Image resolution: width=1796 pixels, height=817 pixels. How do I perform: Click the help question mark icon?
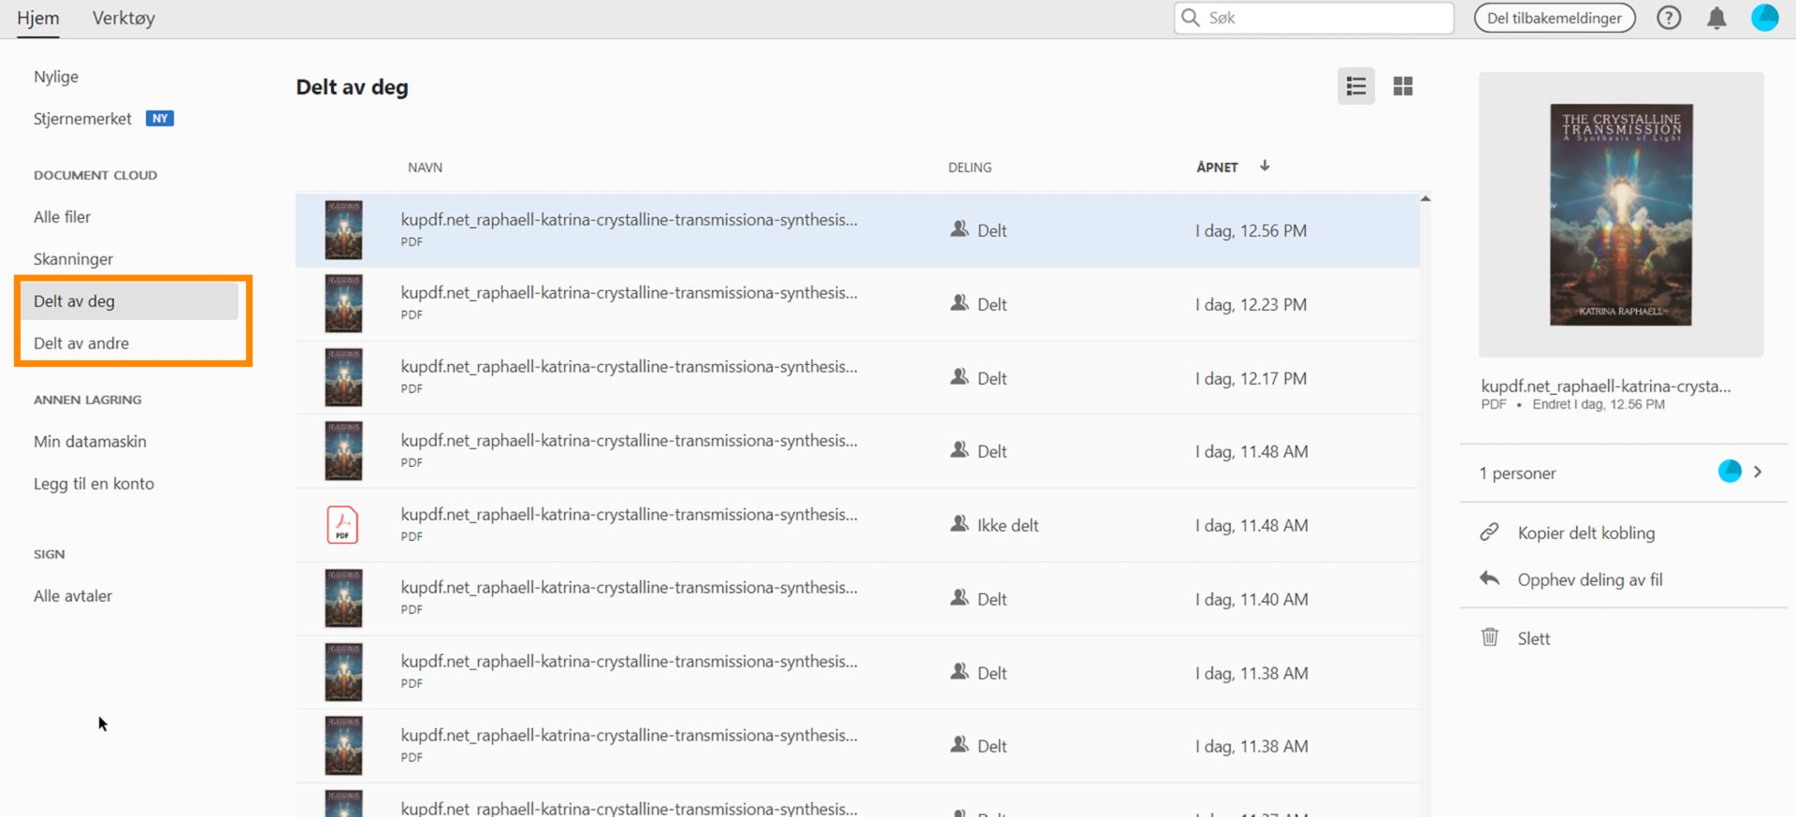coord(1669,18)
